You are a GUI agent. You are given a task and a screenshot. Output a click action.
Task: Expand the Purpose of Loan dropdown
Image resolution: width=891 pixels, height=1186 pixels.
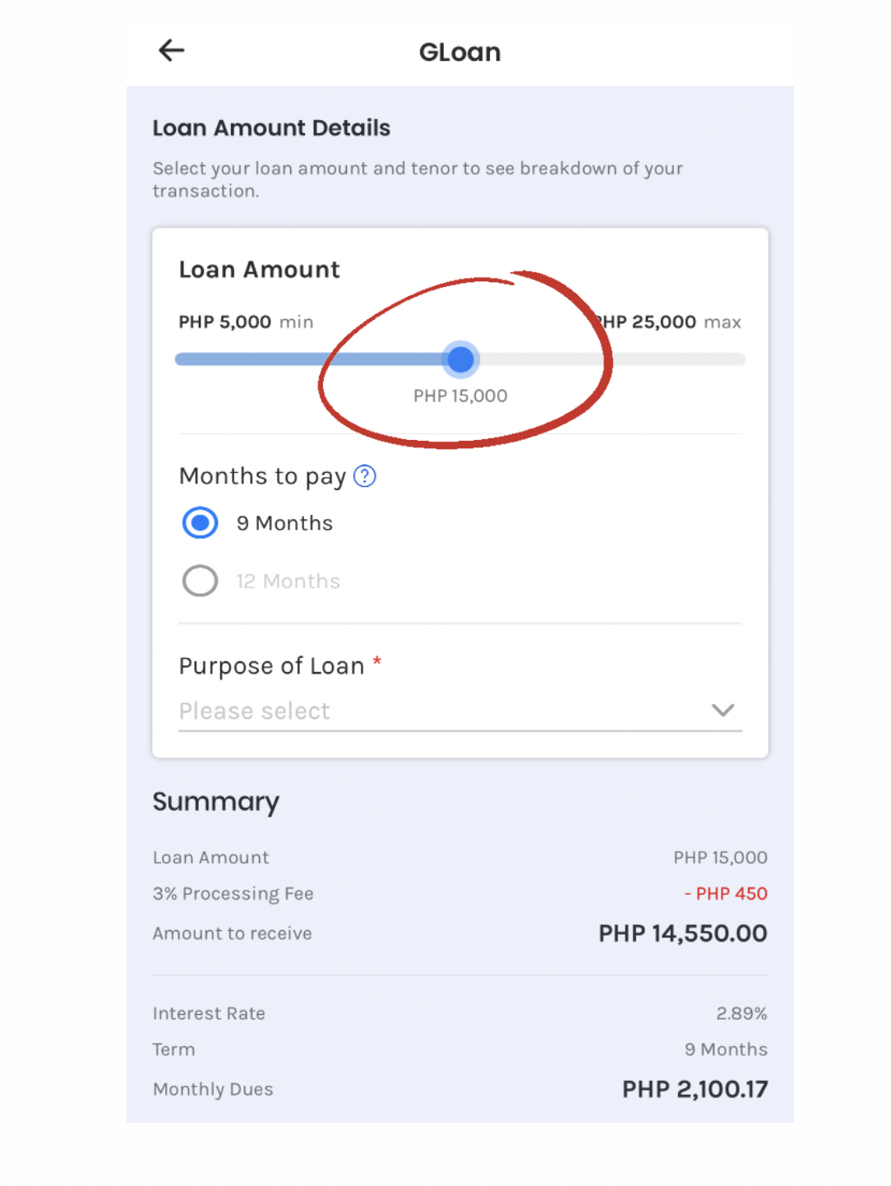click(x=460, y=711)
